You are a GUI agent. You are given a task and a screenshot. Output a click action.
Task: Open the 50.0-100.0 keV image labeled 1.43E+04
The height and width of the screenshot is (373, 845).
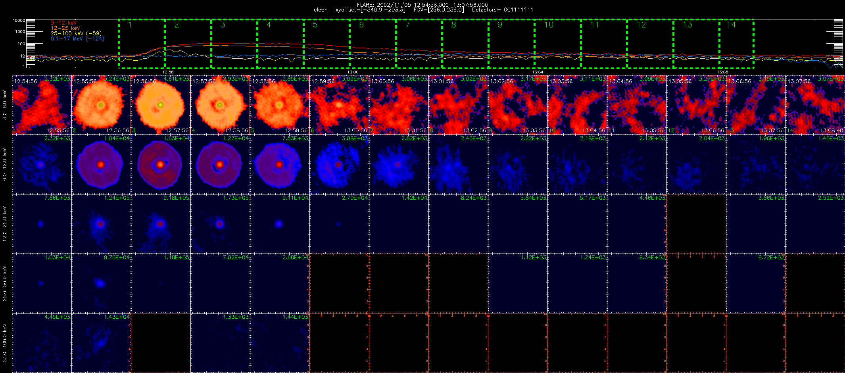[x=101, y=343]
